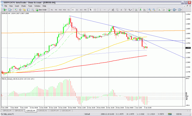Open the Charts menu
Screen dimensions: 192x116
point(24,6)
